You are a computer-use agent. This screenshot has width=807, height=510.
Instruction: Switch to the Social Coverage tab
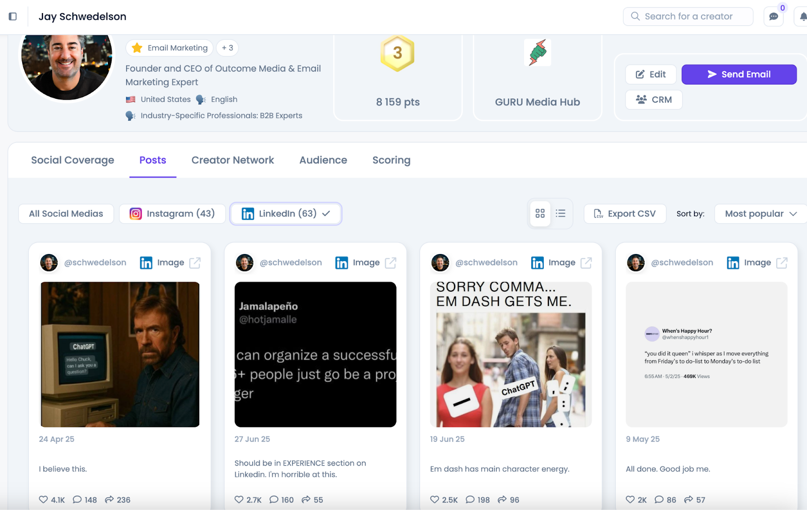tap(73, 160)
